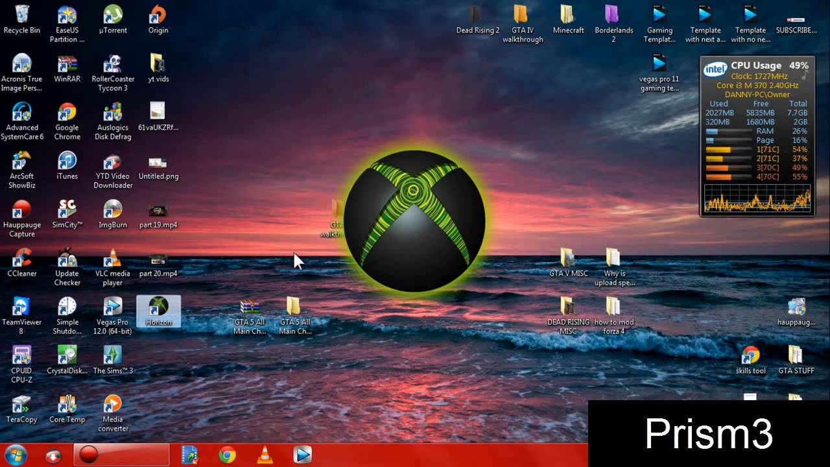Select the Core Temp desktop icon
Viewport: 830px width, 467px height.
[67, 409]
